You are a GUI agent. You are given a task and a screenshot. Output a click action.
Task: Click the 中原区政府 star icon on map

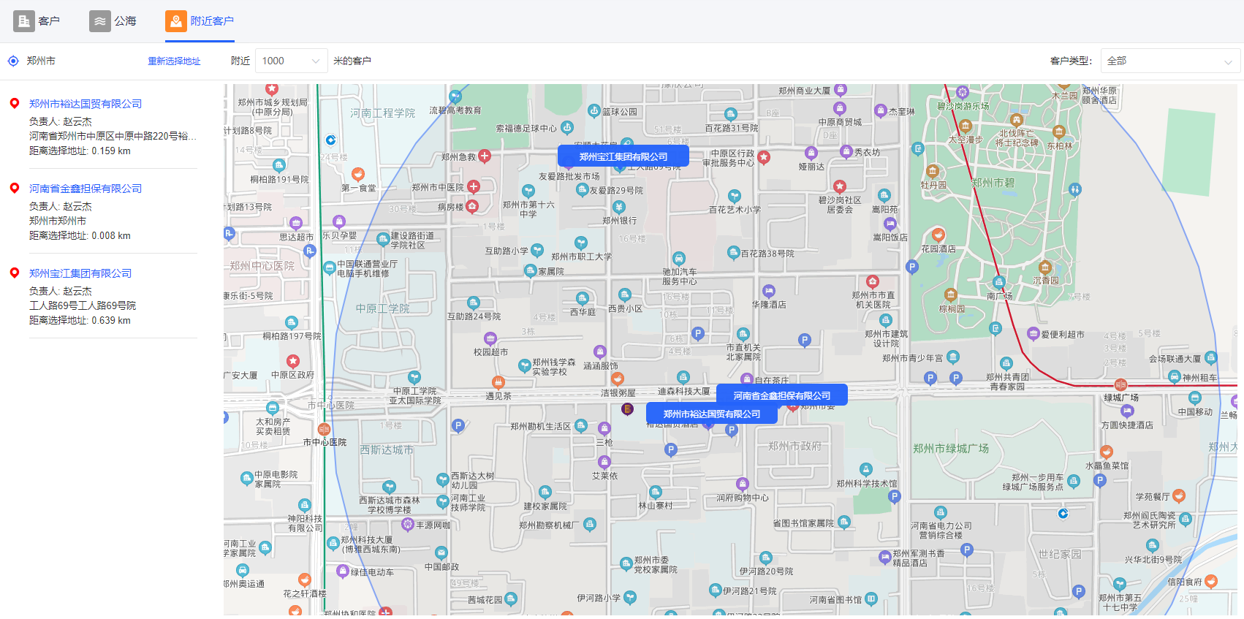pos(293,361)
